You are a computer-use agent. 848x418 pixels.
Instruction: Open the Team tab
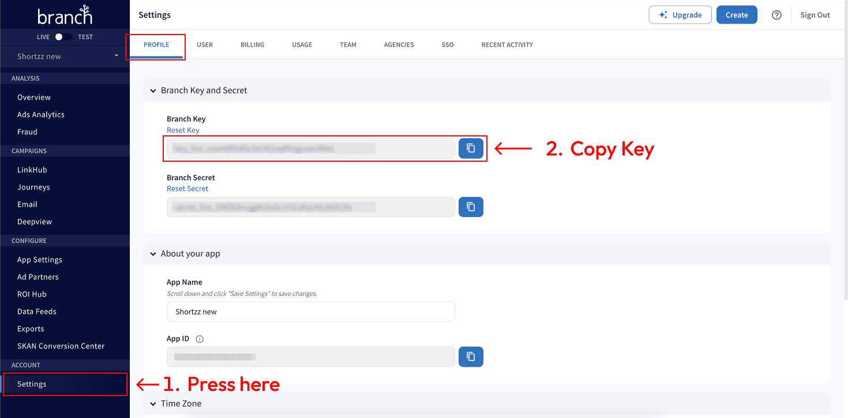click(x=348, y=45)
